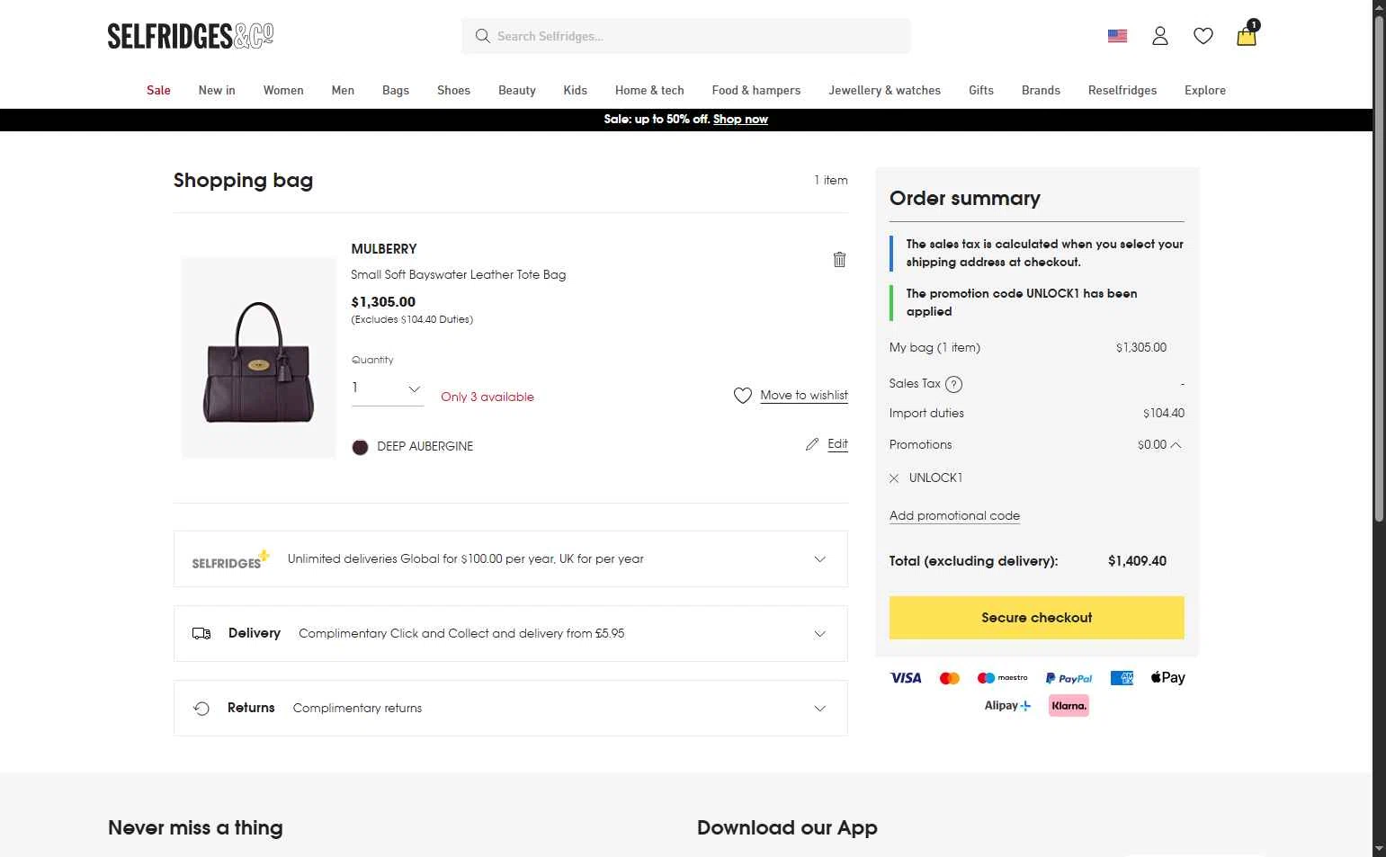This screenshot has height=857, width=1386.
Task: Expand the Returns information panel
Action: click(511, 709)
